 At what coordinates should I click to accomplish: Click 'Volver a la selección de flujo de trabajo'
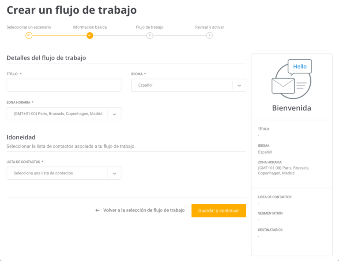[144, 210]
